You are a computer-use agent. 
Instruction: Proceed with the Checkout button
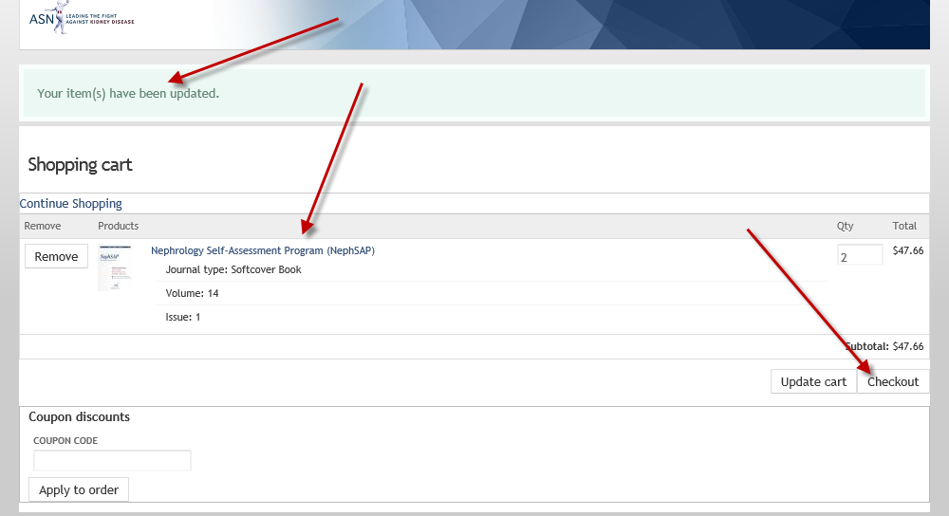coord(893,381)
